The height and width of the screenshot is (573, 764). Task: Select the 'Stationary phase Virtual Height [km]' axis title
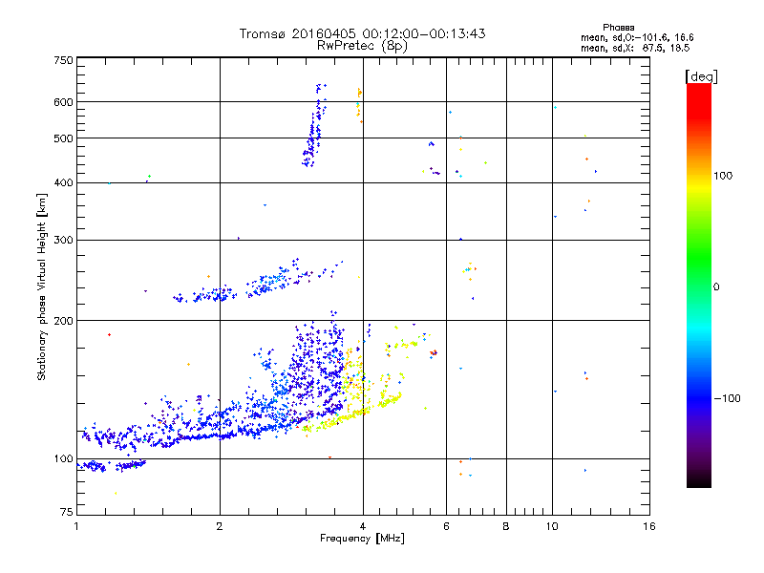42,287
